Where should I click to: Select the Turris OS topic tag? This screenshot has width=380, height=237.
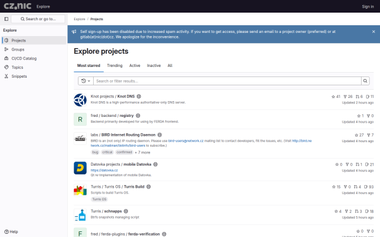[x=99, y=199]
